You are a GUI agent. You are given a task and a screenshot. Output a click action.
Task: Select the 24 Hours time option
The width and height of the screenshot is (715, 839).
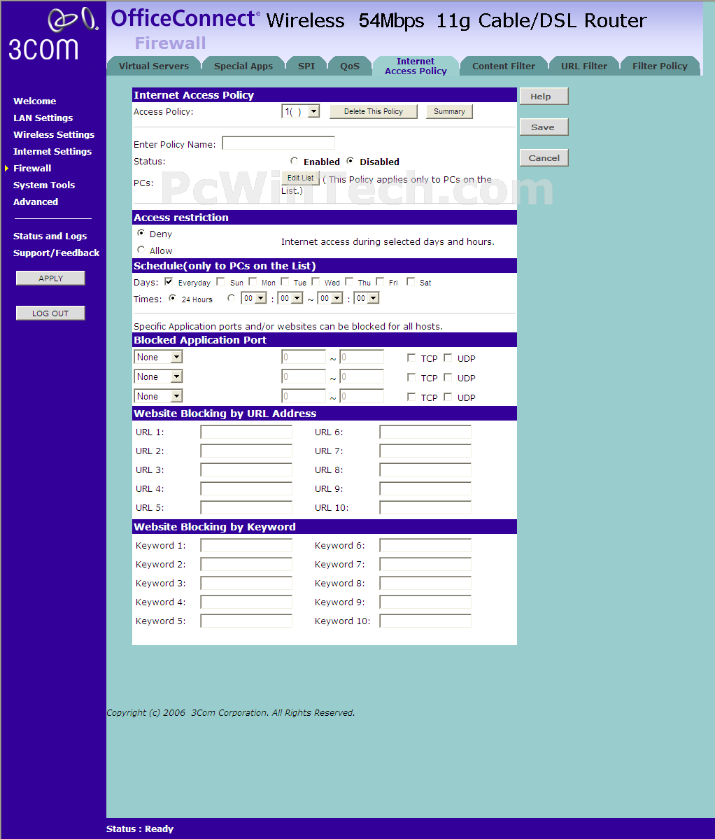click(172, 299)
